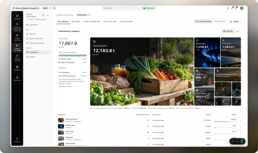Screen dimensions: 258x153
Task: Open the Company section in the sidebar
Action: pyautogui.click(x=17, y=17)
